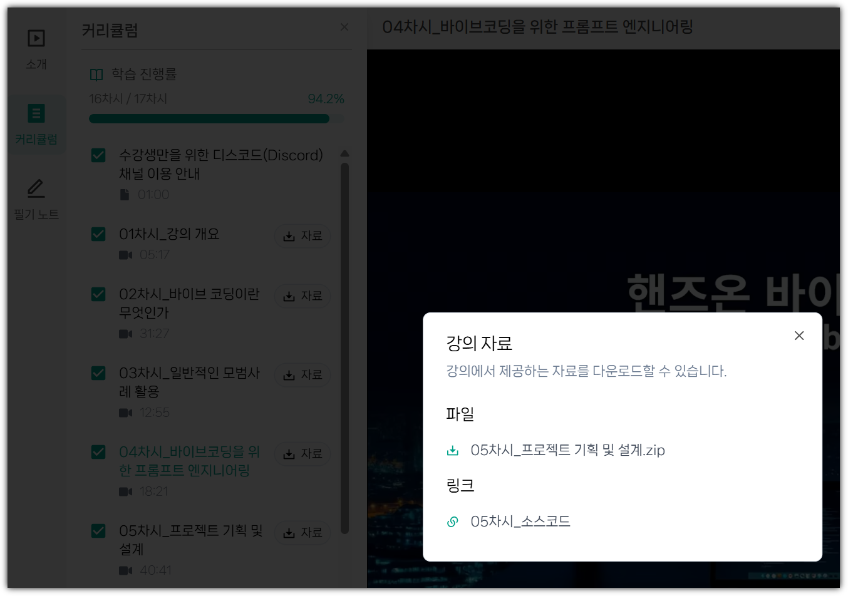Click video icon next to 05:17
The width and height of the screenshot is (848, 596).
pyautogui.click(x=126, y=255)
